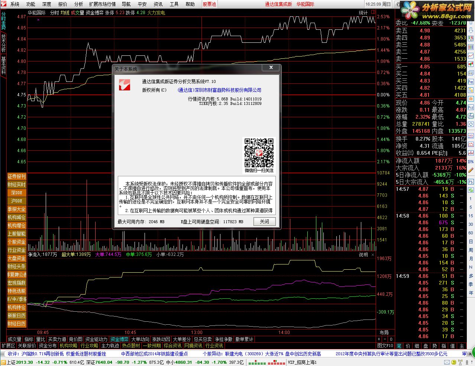Viewport: 475px width, 366px height.
Task: Switch to the 资金驱动力 indicator tab
Action: [96, 339]
